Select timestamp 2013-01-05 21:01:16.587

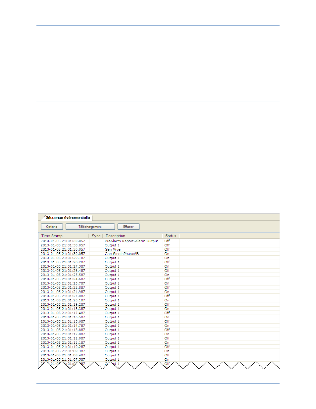tap(63, 317)
